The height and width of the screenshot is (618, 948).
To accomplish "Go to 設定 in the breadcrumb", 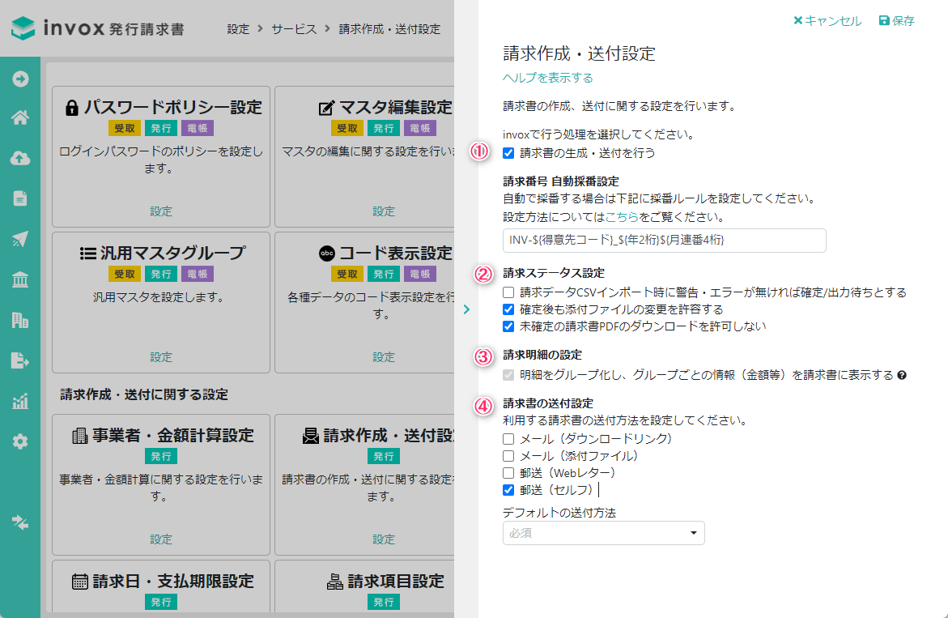I will [238, 29].
